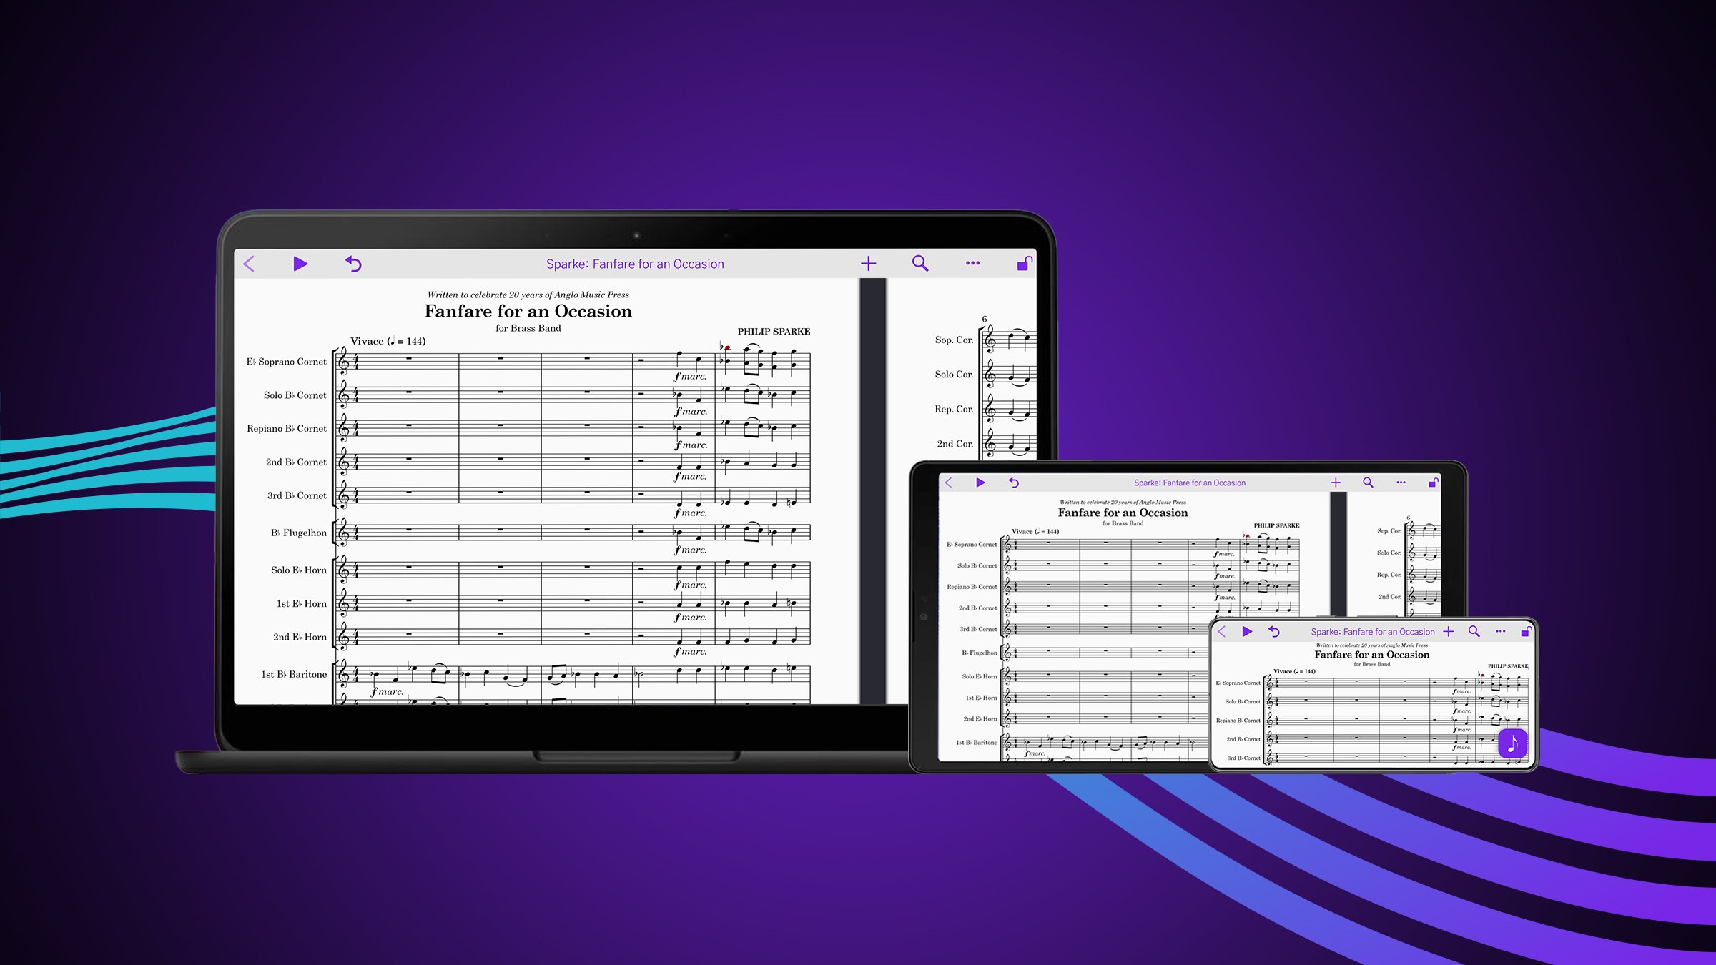
Task: Toggle the lock icon on laptop toolbar
Action: tap(1025, 263)
